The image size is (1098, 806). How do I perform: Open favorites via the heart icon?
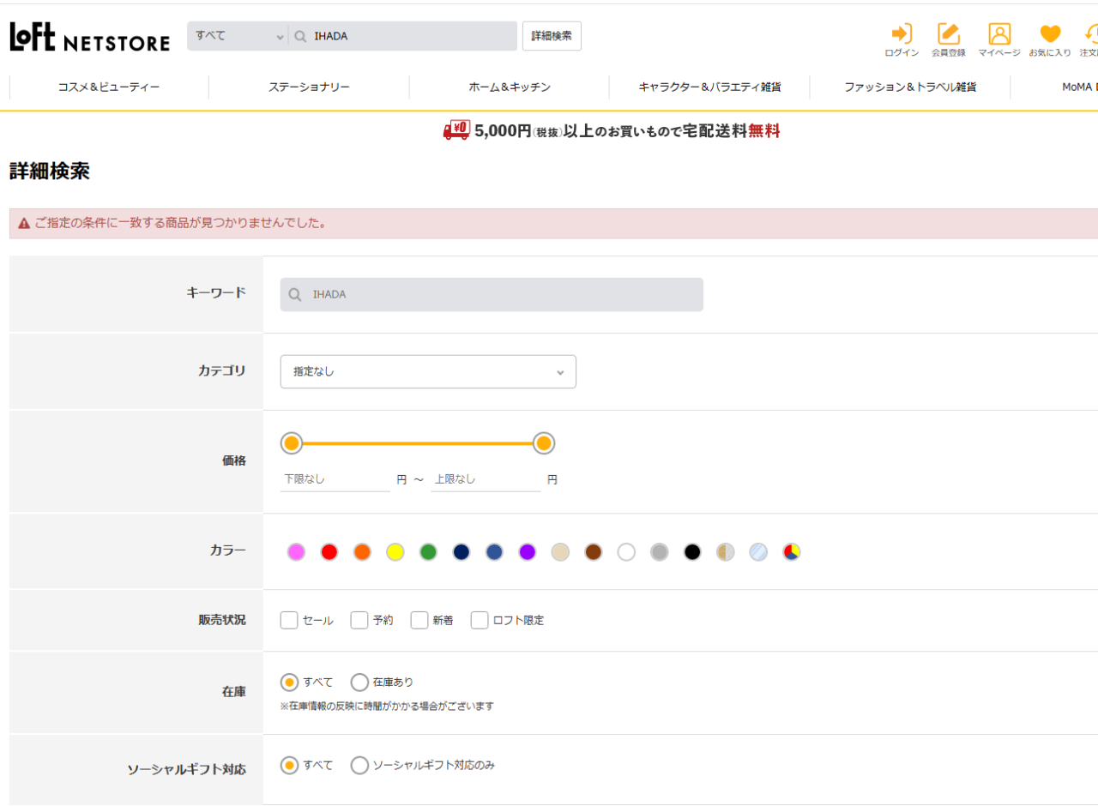pos(1050,34)
